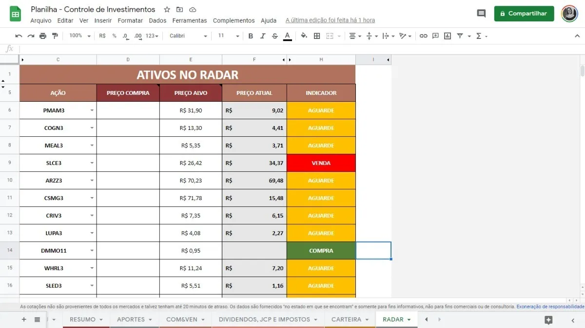Screen dimensions: 585x328
Task: Click the Merge cells icon
Action: (x=330, y=36)
